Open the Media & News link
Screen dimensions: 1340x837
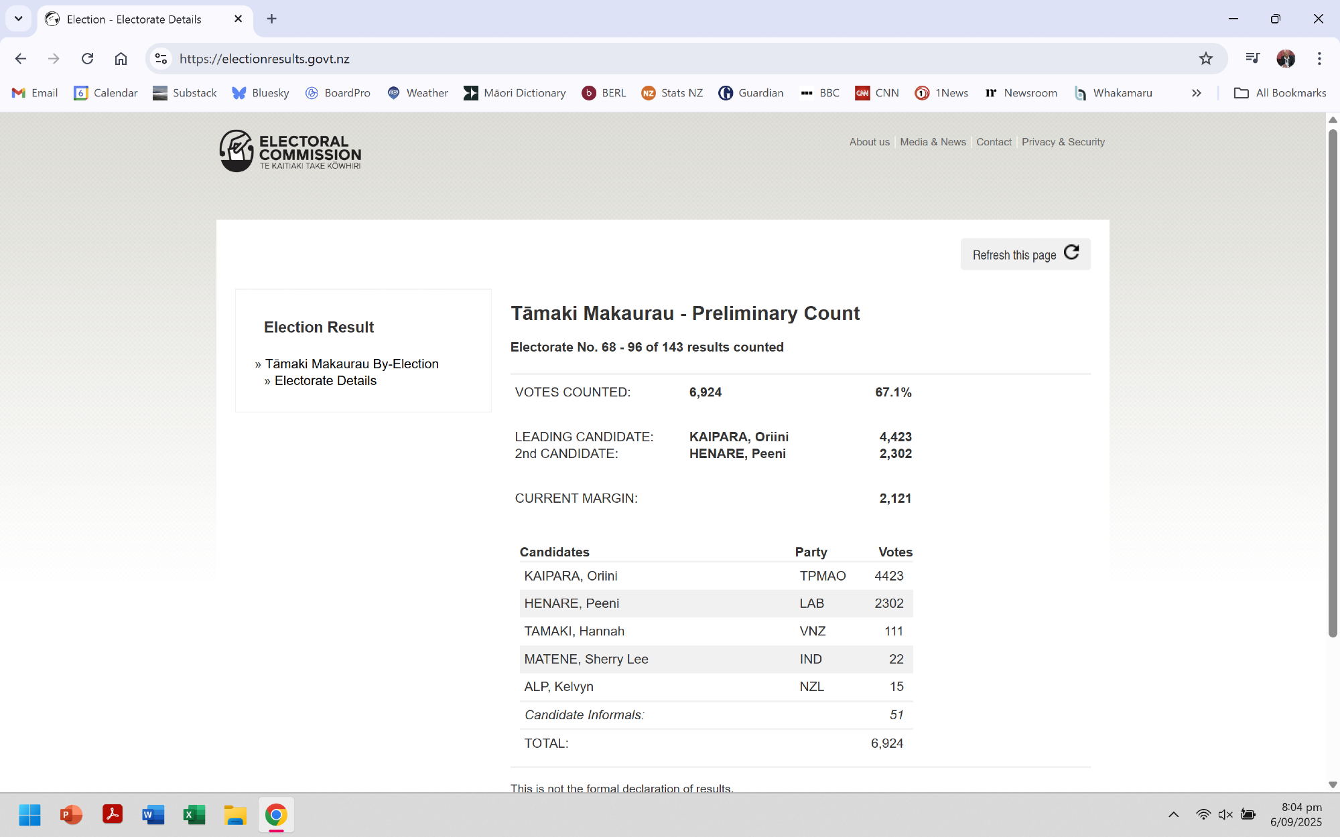coord(933,142)
